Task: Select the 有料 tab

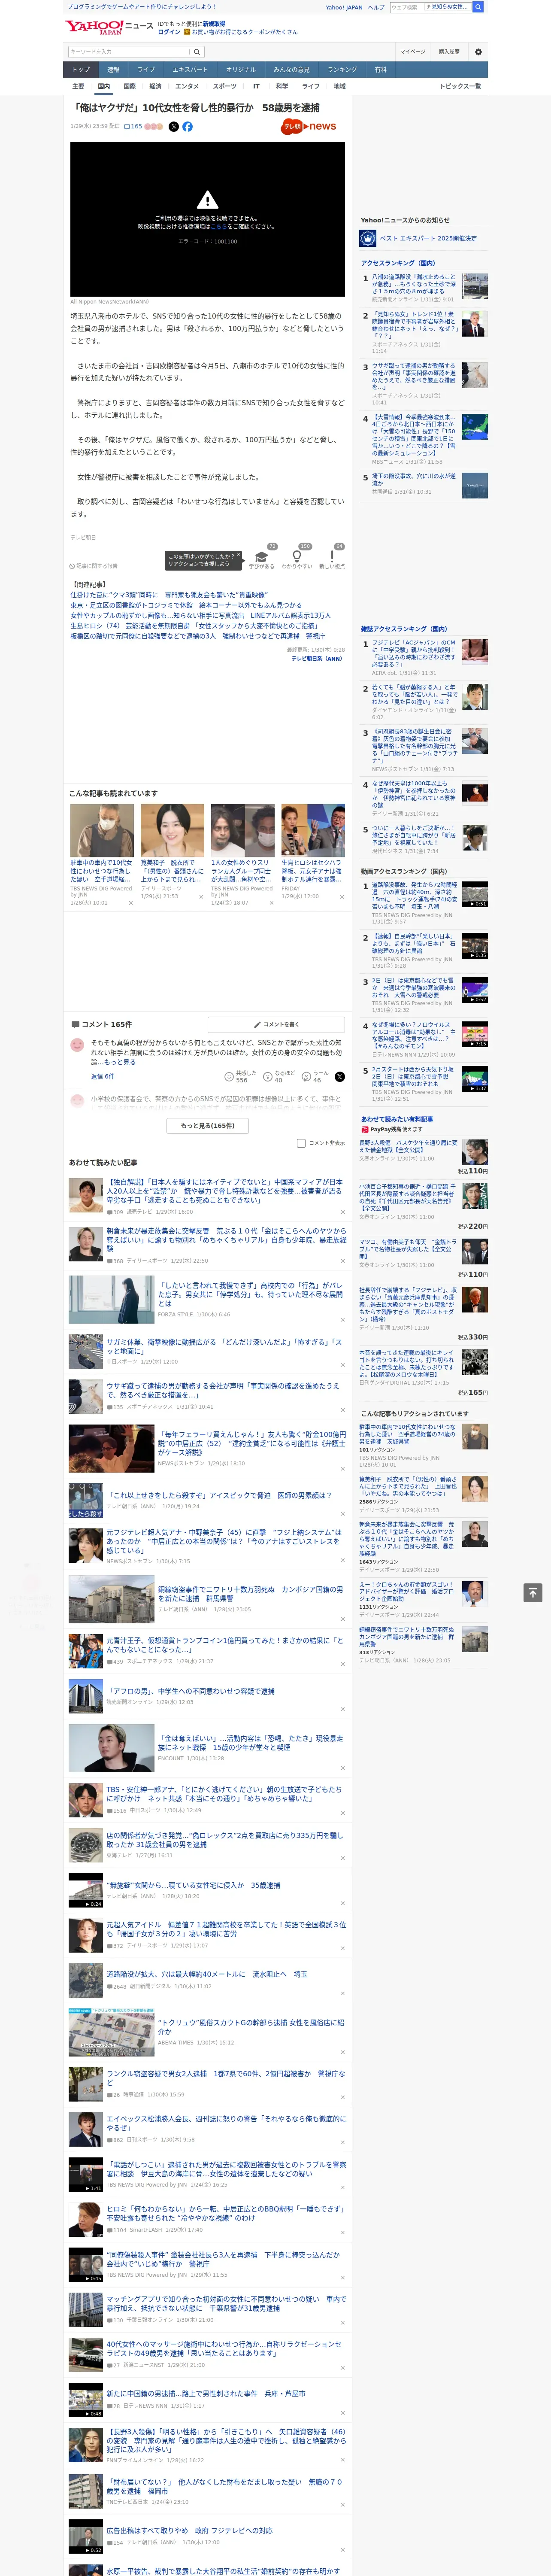Action: tap(380, 70)
